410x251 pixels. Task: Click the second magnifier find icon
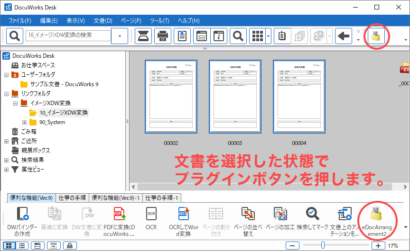click(238, 36)
